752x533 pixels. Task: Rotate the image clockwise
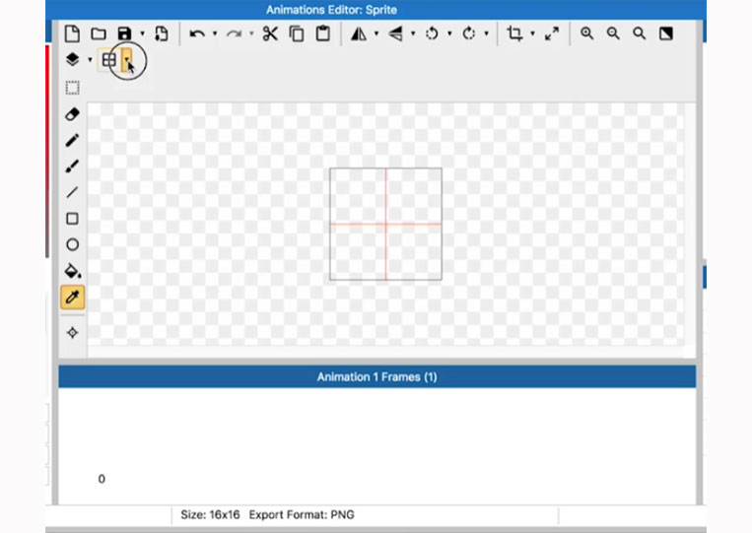(x=468, y=33)
